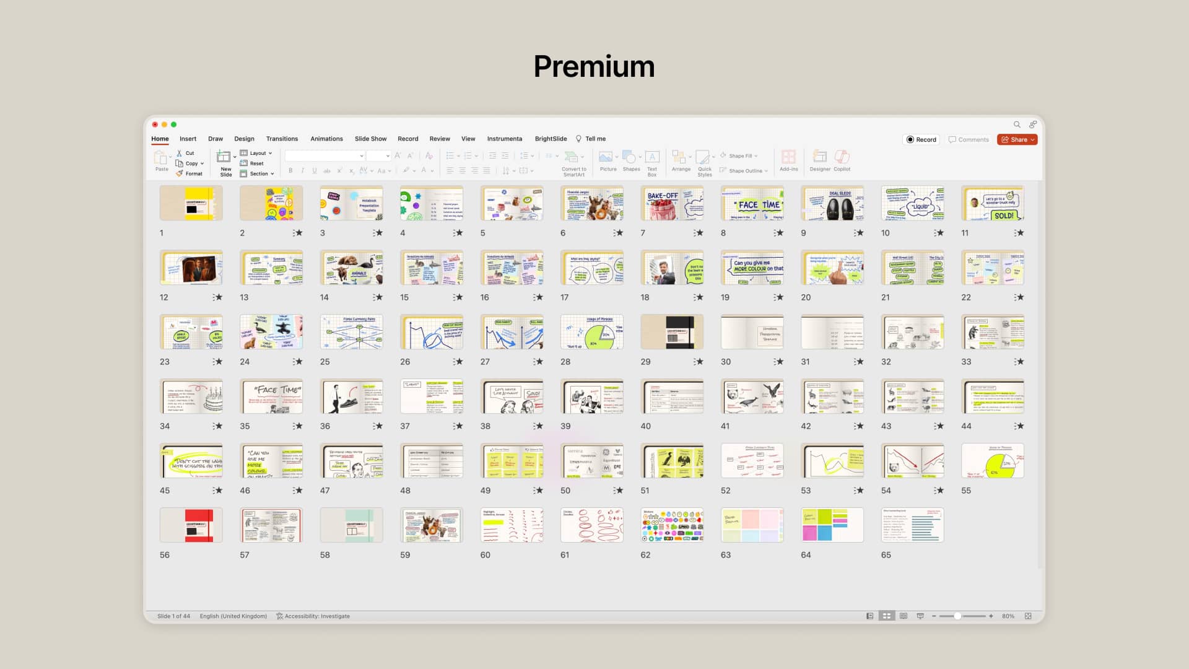Click the Add-ins icon
This screenshot has height=669, width=1189.
788,157
